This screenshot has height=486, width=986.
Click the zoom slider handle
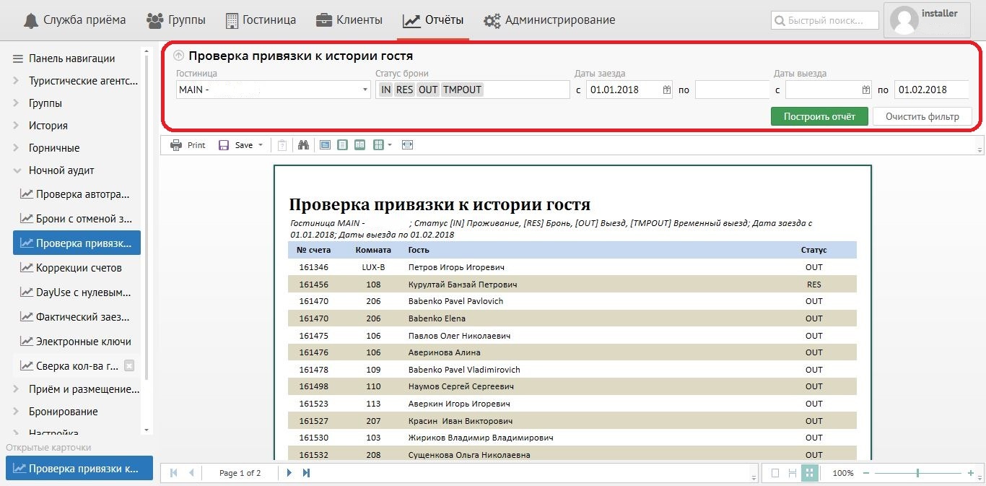point(917,473)
